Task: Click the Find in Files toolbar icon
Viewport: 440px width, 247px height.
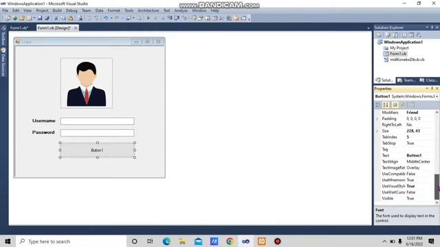Action: tap(80, 19)
